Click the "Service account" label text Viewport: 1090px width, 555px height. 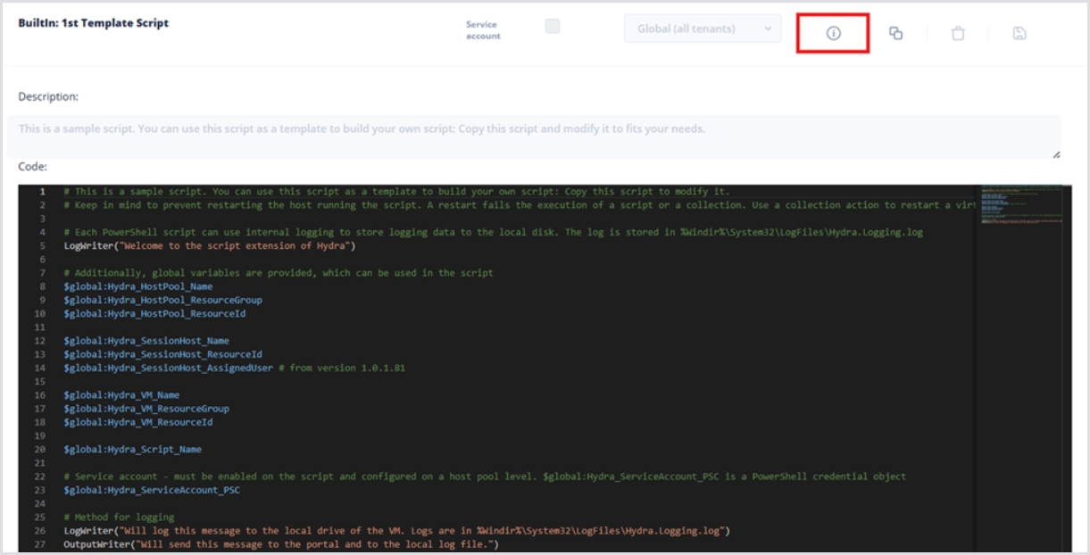tap(483, 30)
